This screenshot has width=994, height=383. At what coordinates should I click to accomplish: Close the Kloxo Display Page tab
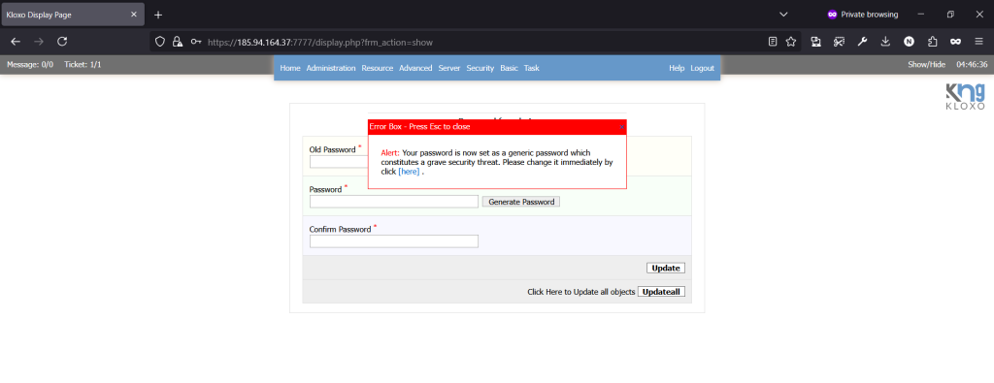[x=134, y=15]
